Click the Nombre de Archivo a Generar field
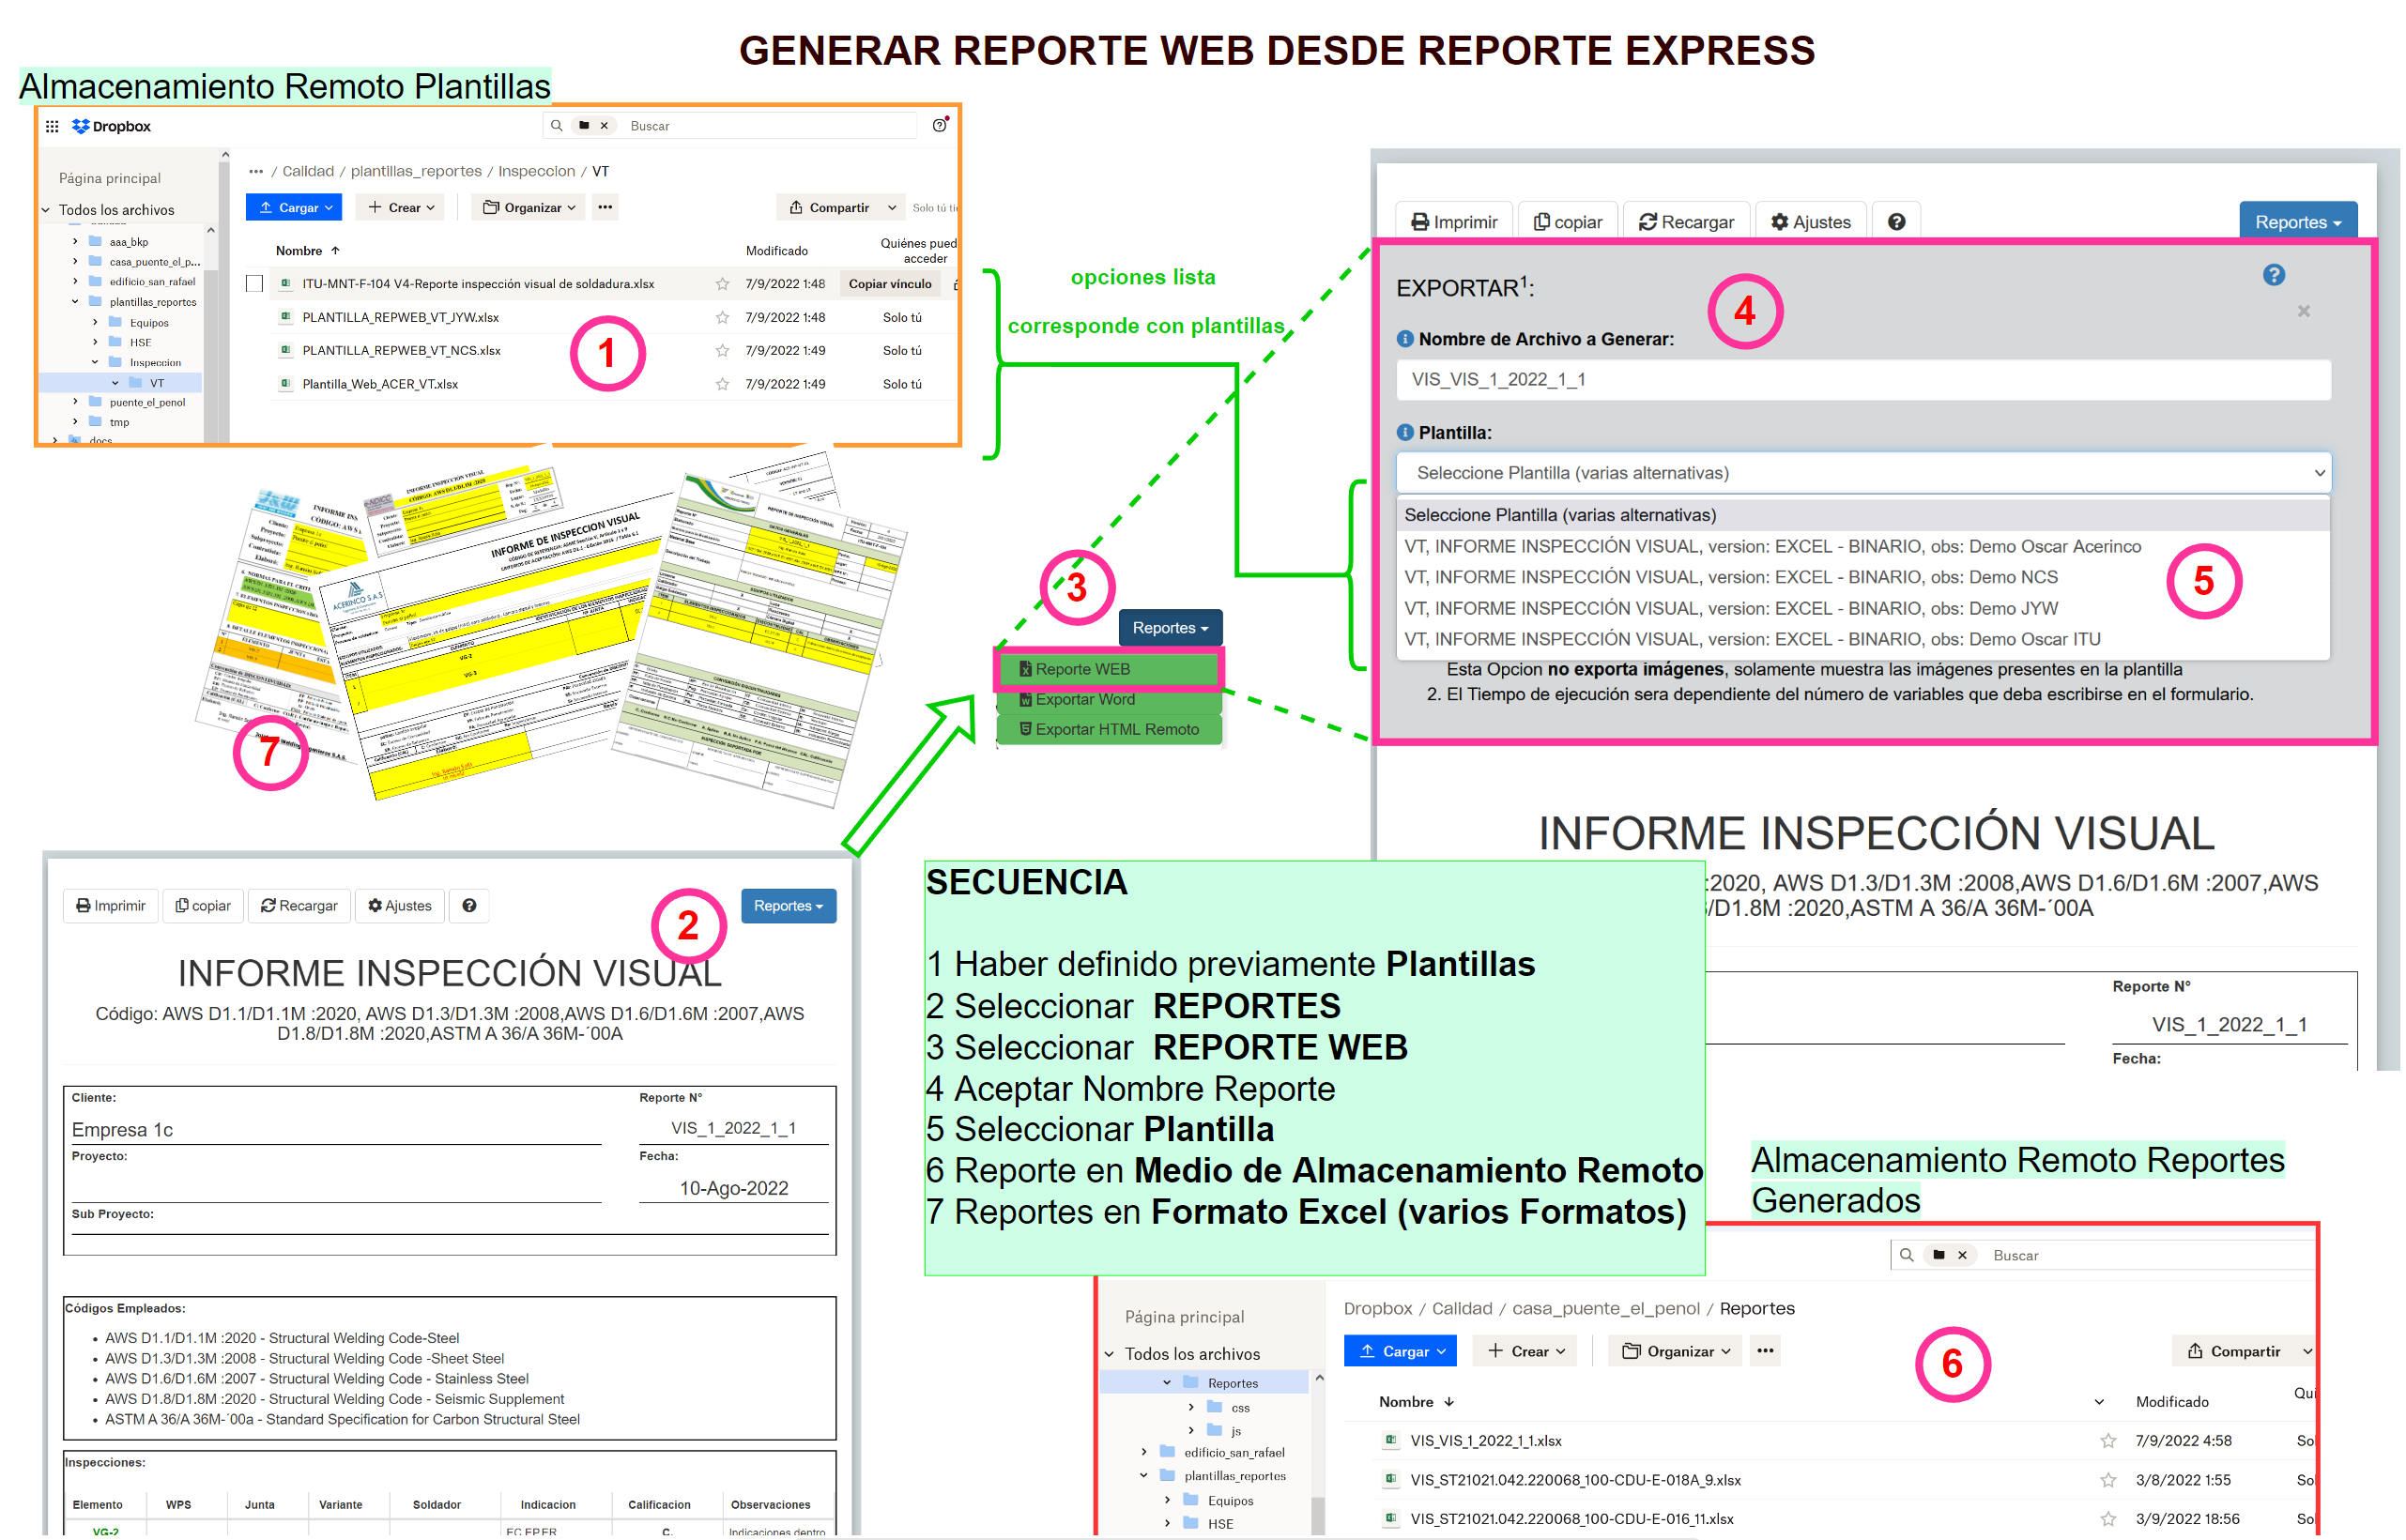This screenshot has height=1540, width=2406. pyautogui.click(x=1863, y=380)
